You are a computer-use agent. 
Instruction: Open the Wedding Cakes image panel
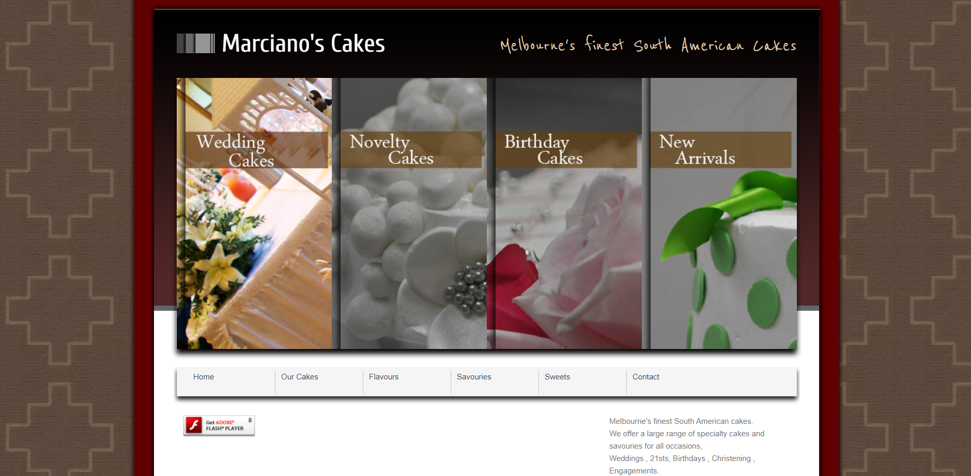(254, 213)
